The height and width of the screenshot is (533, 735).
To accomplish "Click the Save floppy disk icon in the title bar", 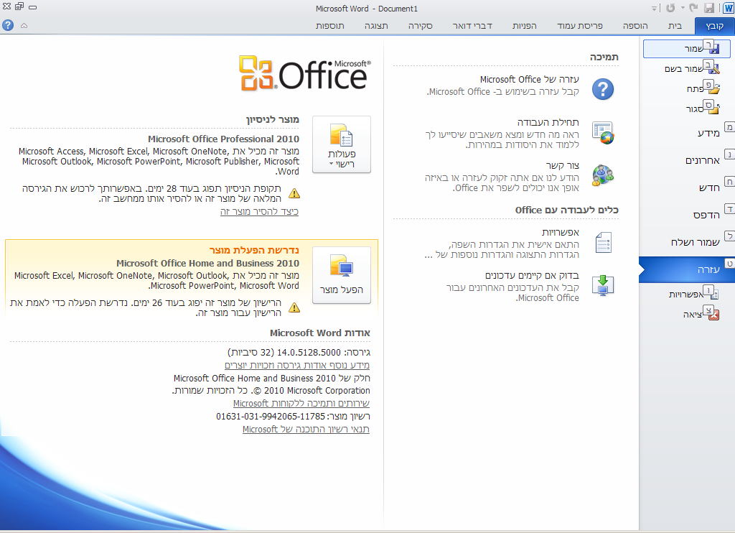I will click(709, 9).
